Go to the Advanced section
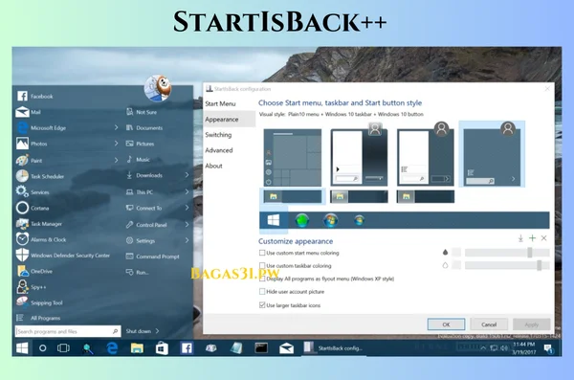 (219, 150)
